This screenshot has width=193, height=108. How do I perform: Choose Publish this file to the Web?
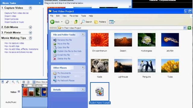(x=69, y=51)
